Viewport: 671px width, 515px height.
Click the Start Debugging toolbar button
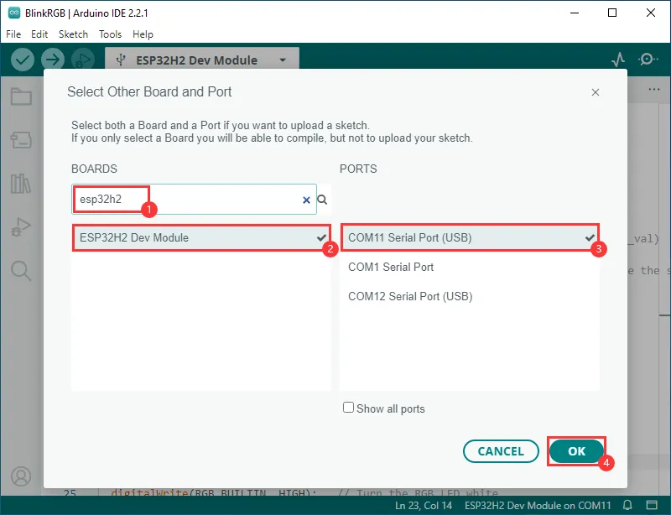(x=83, y=60)
